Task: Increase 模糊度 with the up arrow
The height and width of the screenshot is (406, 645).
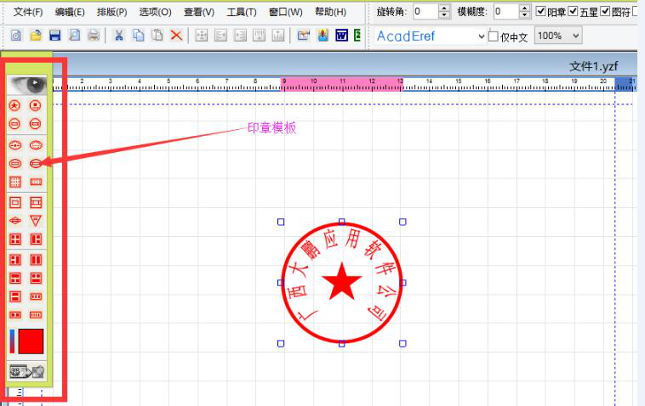Action: 524,8
